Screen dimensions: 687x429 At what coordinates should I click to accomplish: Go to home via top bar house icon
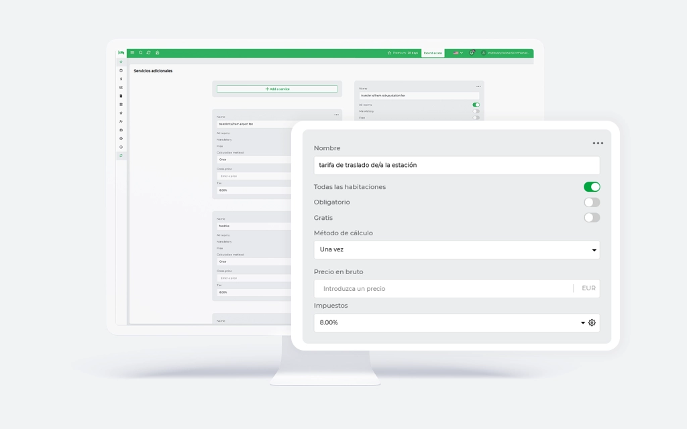point(157,52)
